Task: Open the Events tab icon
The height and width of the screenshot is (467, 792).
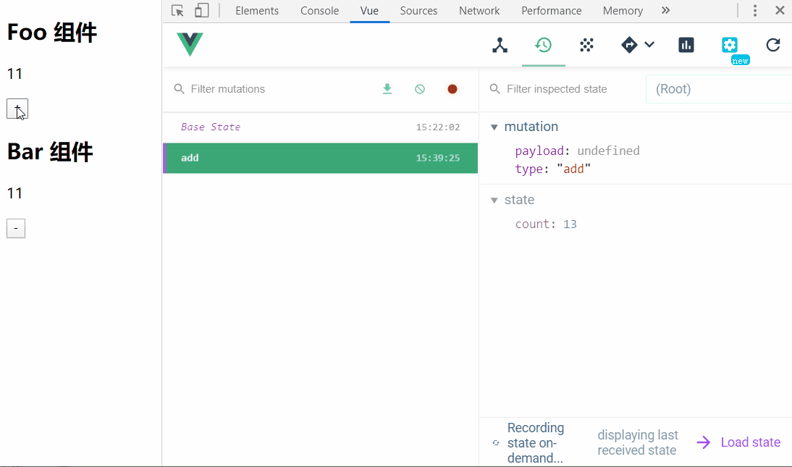Action: click(x=586, y=45)
